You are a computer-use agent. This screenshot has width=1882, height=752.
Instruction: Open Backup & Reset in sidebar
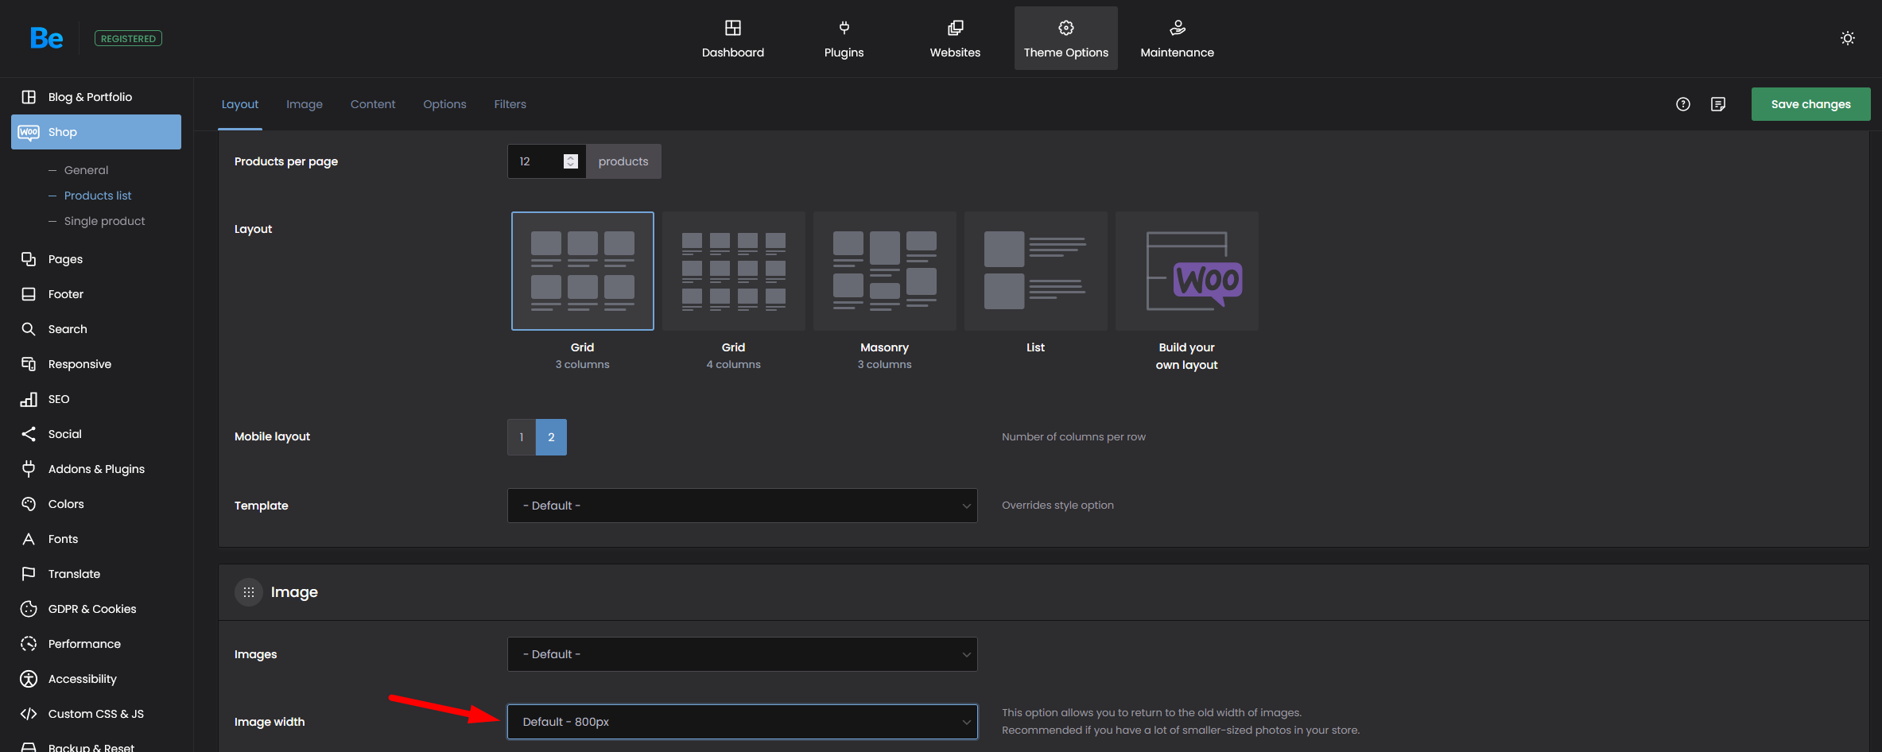tap(96, 746)
